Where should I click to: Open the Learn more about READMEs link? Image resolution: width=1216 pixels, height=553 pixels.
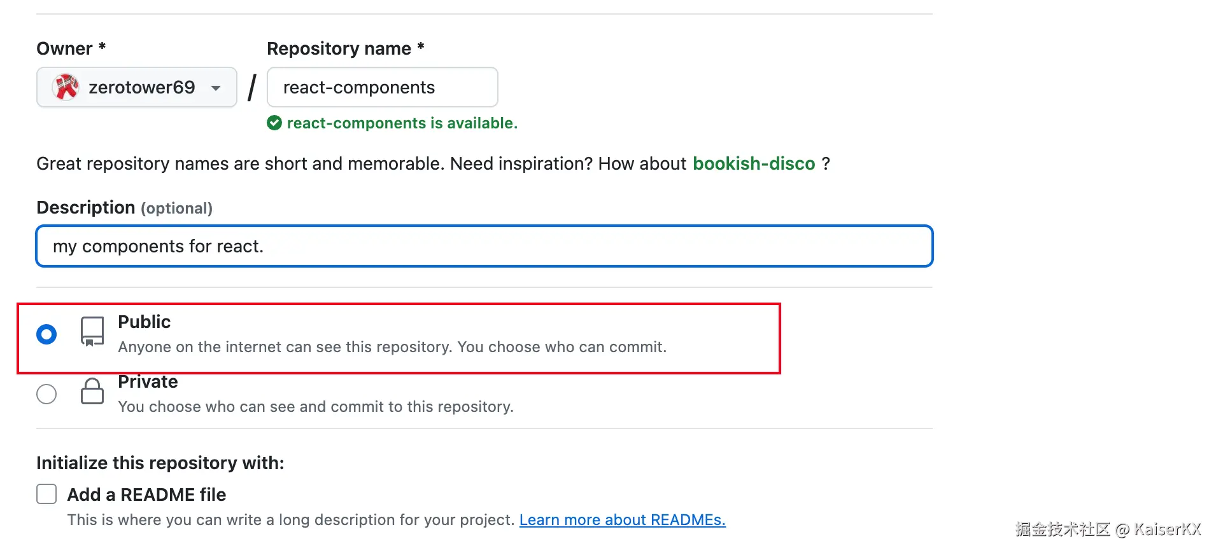coord(622,520)
